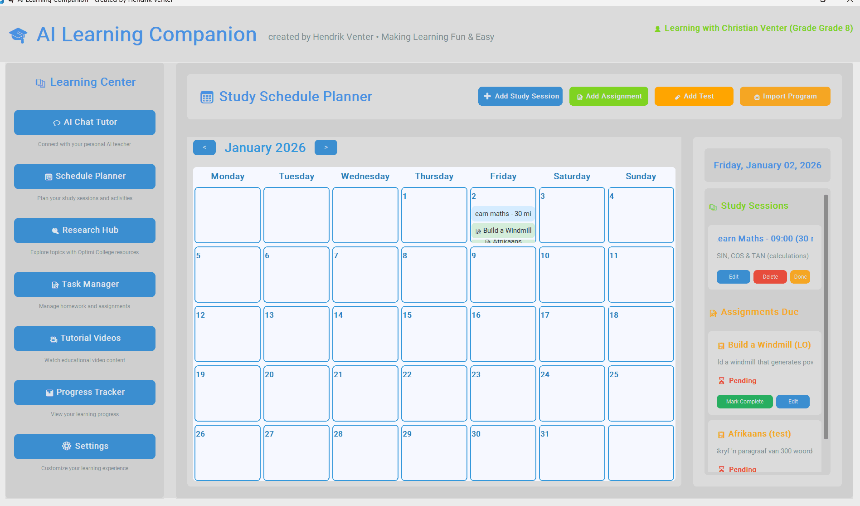
Task: Click the calendar icon beside Study Schedule Planner
Action: (x=207, y=97)
